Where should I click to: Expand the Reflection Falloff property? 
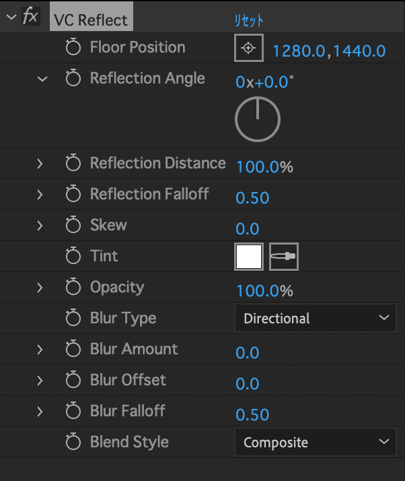click(40, 195)
